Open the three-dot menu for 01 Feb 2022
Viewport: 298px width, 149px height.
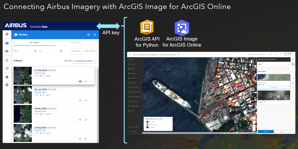(91, 82)
